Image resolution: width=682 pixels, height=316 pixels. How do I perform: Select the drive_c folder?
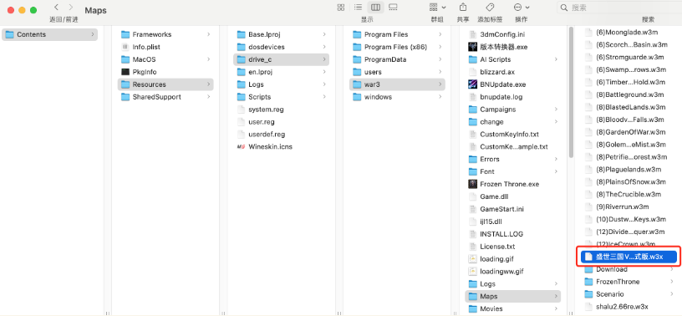(281, 59)
